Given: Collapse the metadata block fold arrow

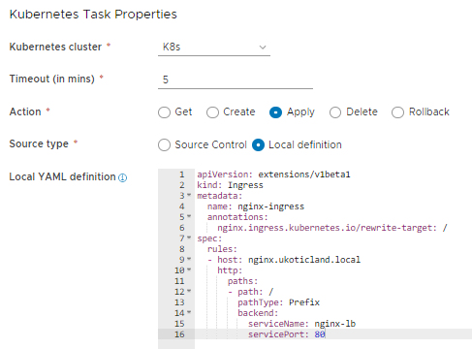Looking at the screenshot, I should pyautogui.click(x=189, y=195).
